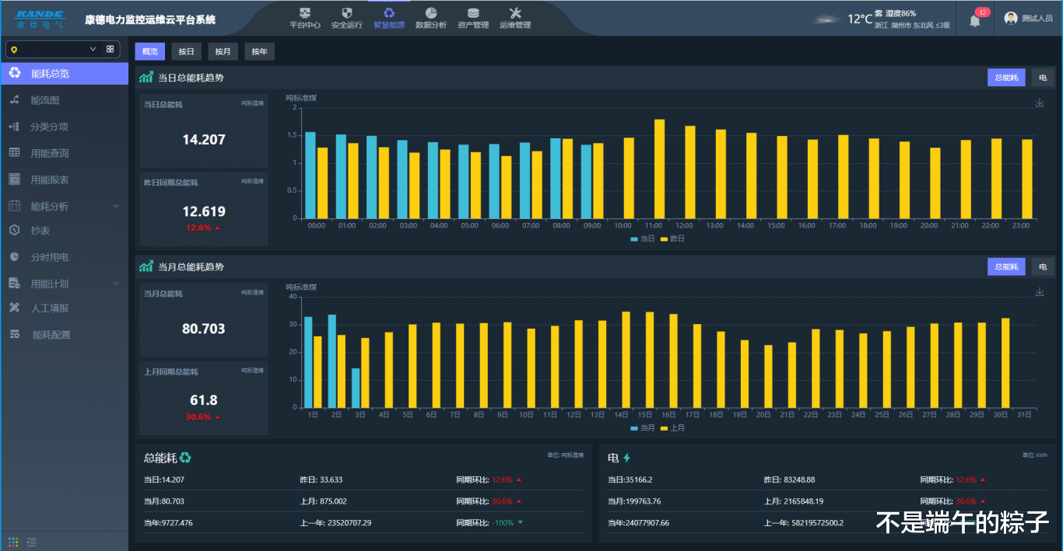Viewport: 1063px width, 551px height.
Task: Download the monthly energy trend chart
Action: 1040,292
